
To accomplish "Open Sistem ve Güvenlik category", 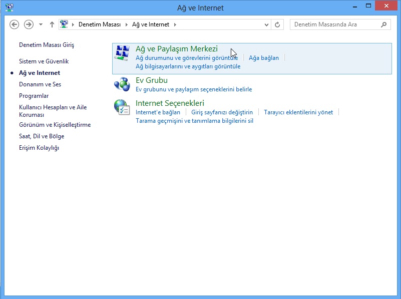I will click(44, 61).
